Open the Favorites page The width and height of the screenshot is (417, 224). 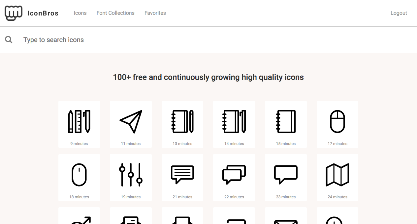155,13
